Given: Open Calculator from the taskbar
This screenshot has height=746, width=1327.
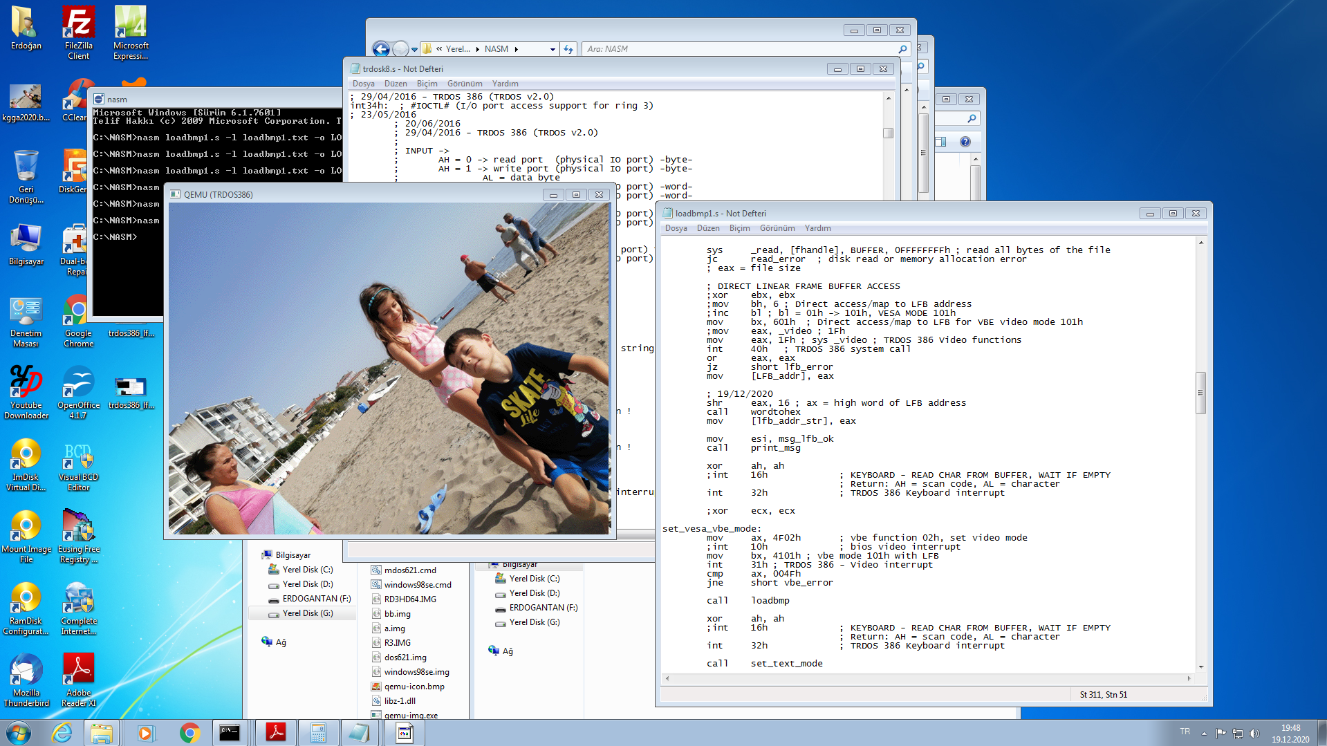Looking at the screenshot, I should pyautogui.click(x=318, y=733).
